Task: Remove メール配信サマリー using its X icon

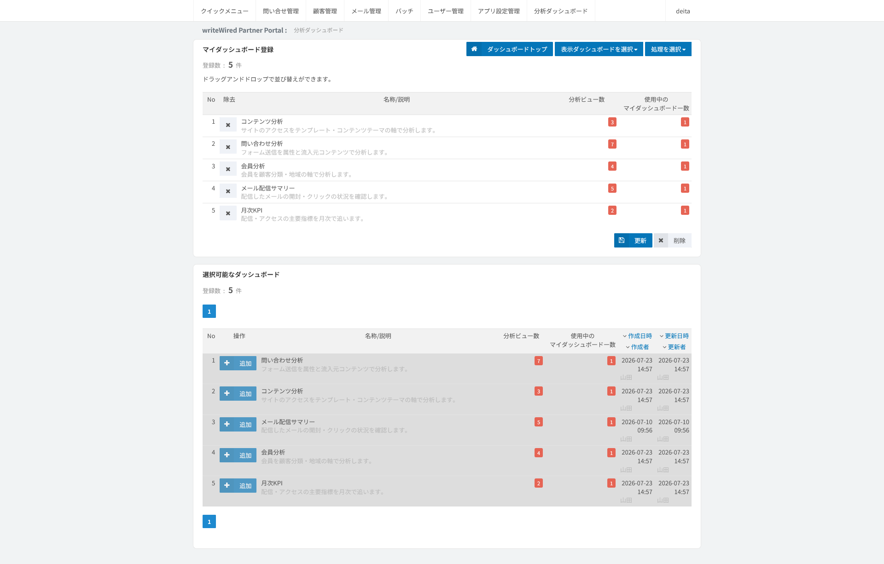Action: click(x=228, y=191)
